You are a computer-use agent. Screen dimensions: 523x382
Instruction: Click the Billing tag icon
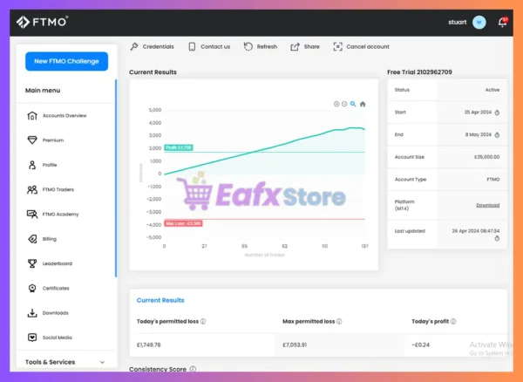[x=32, y=239]
